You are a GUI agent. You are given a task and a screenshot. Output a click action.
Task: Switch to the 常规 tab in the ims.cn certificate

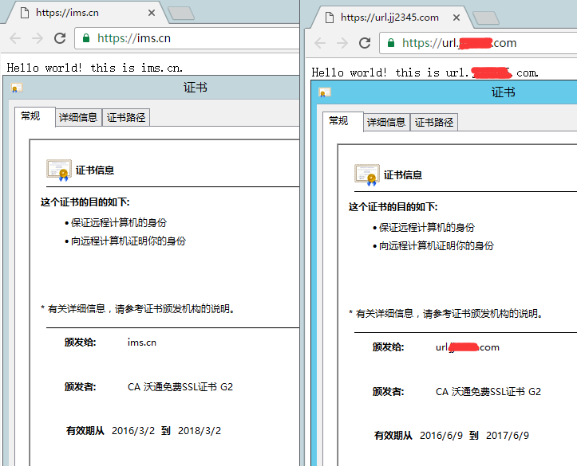pos(30,116)
